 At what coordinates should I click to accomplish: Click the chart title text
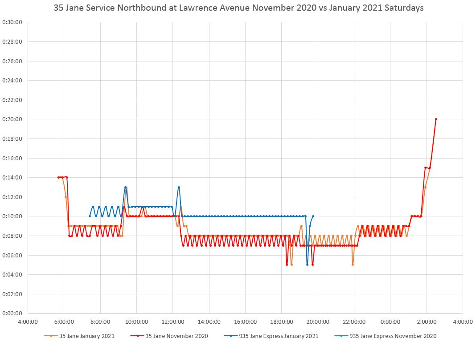click(x=238, y=8)
